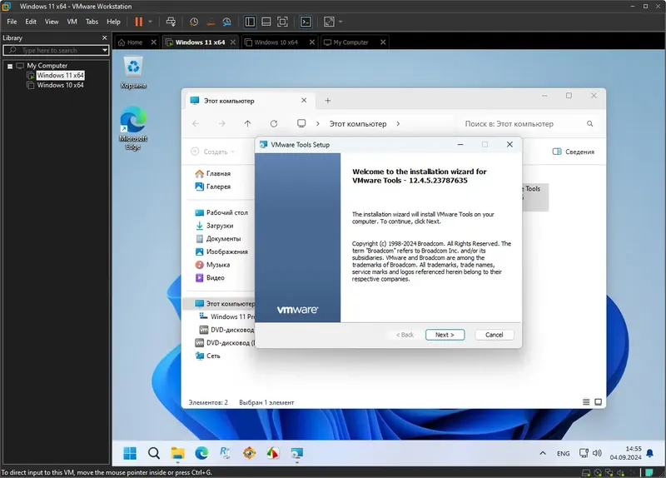666x478 pixels.
Task: Cancel the VMware Tools installation wizard
Action: pos(494,335)
